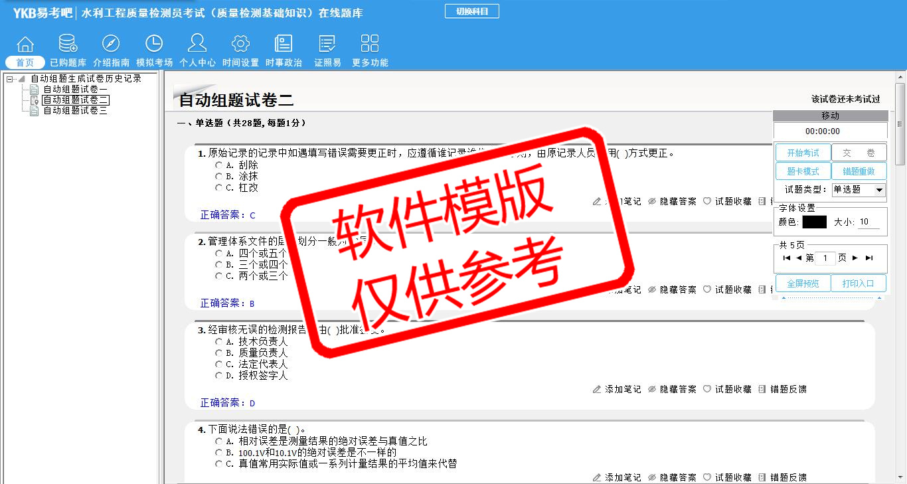This screenshot has width=907, height=484.
Task: Click the black font color swatch
Action: pos(814,222)
